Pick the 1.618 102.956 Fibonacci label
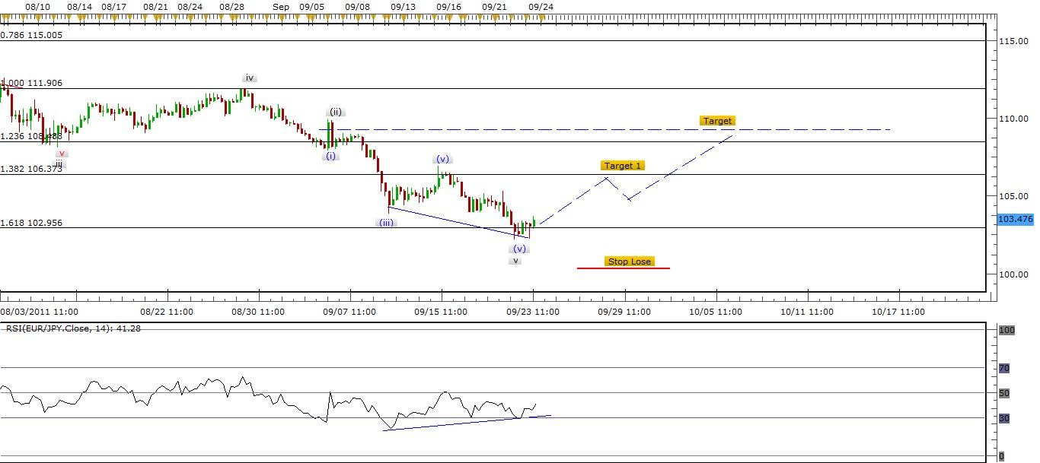 tap(32, 223)
